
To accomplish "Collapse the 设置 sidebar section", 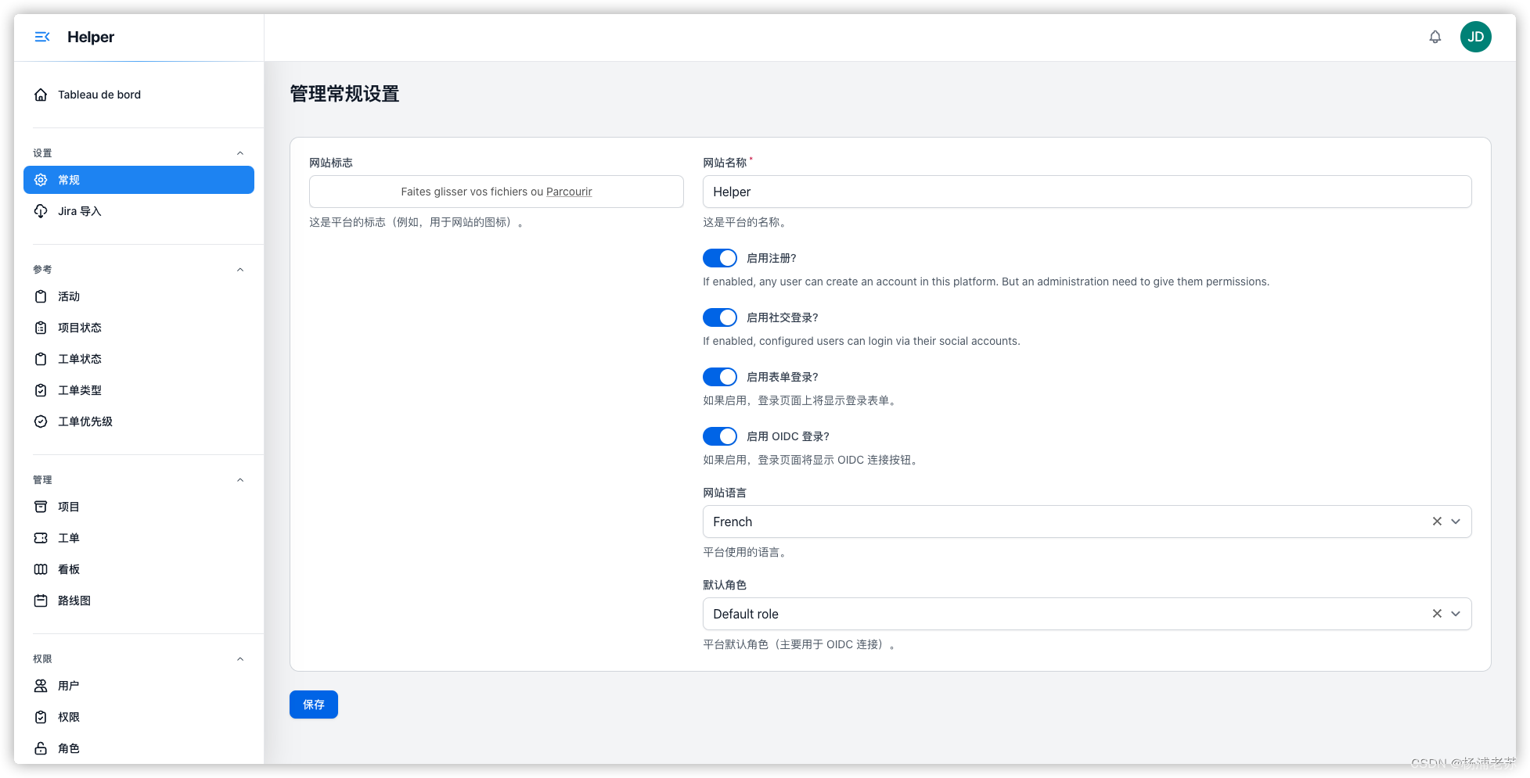I will pos(240,153).
